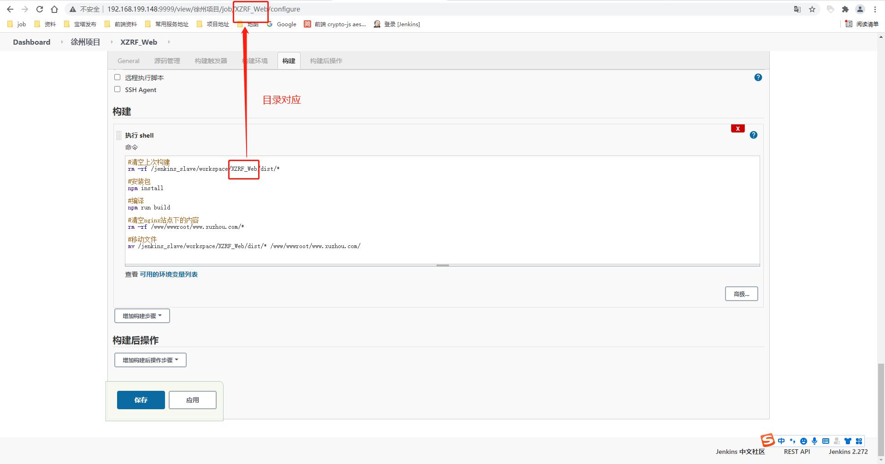
Task: Click the shell textarea resize grip
Action: (x=442, y=265)
